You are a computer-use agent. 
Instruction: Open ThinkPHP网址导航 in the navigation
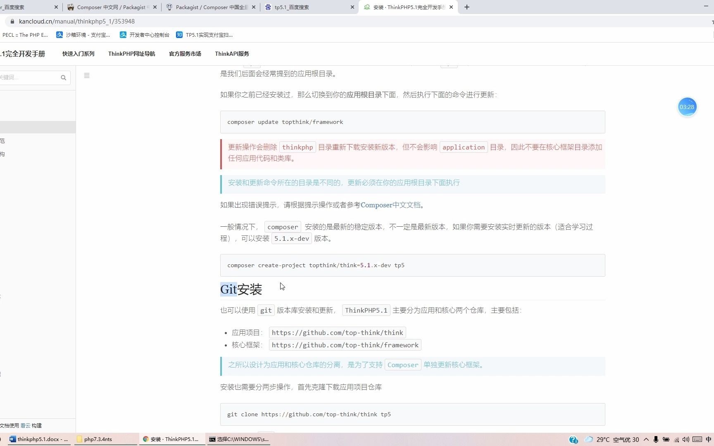(x=132, y=54)
